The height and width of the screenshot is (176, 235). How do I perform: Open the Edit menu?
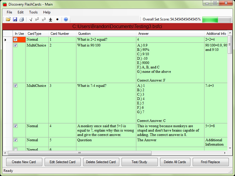pos(21,12)
